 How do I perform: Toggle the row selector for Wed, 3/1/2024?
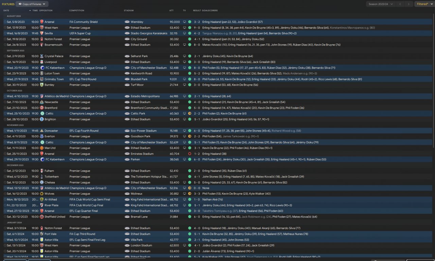click(x=5, y=228)
